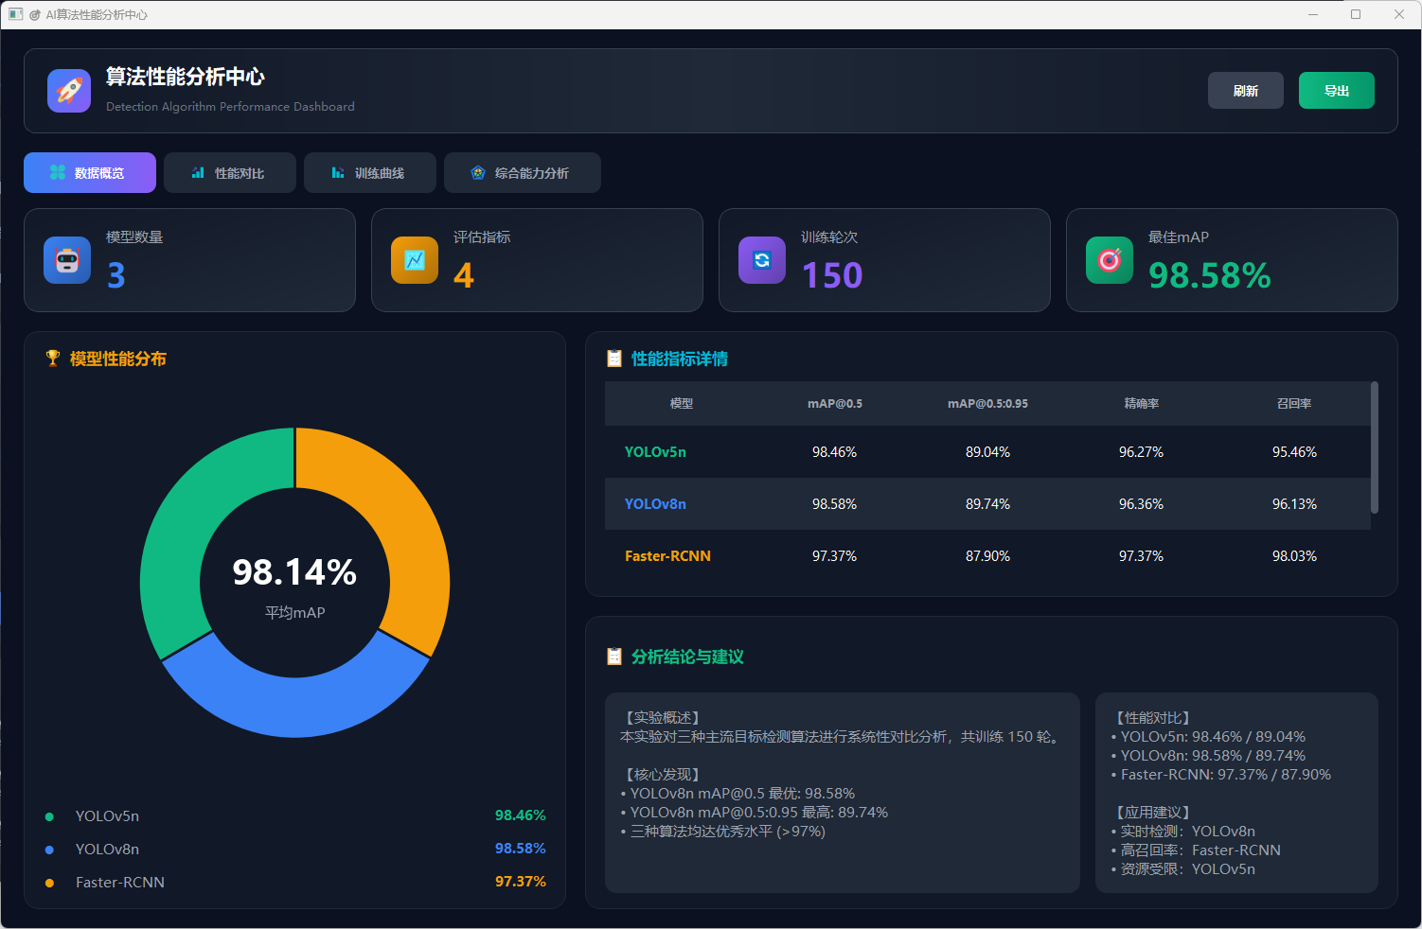Click the clipboard icon beside 性能指标详情
Screen dimensions: 1422x929
[x=614, y=359]
